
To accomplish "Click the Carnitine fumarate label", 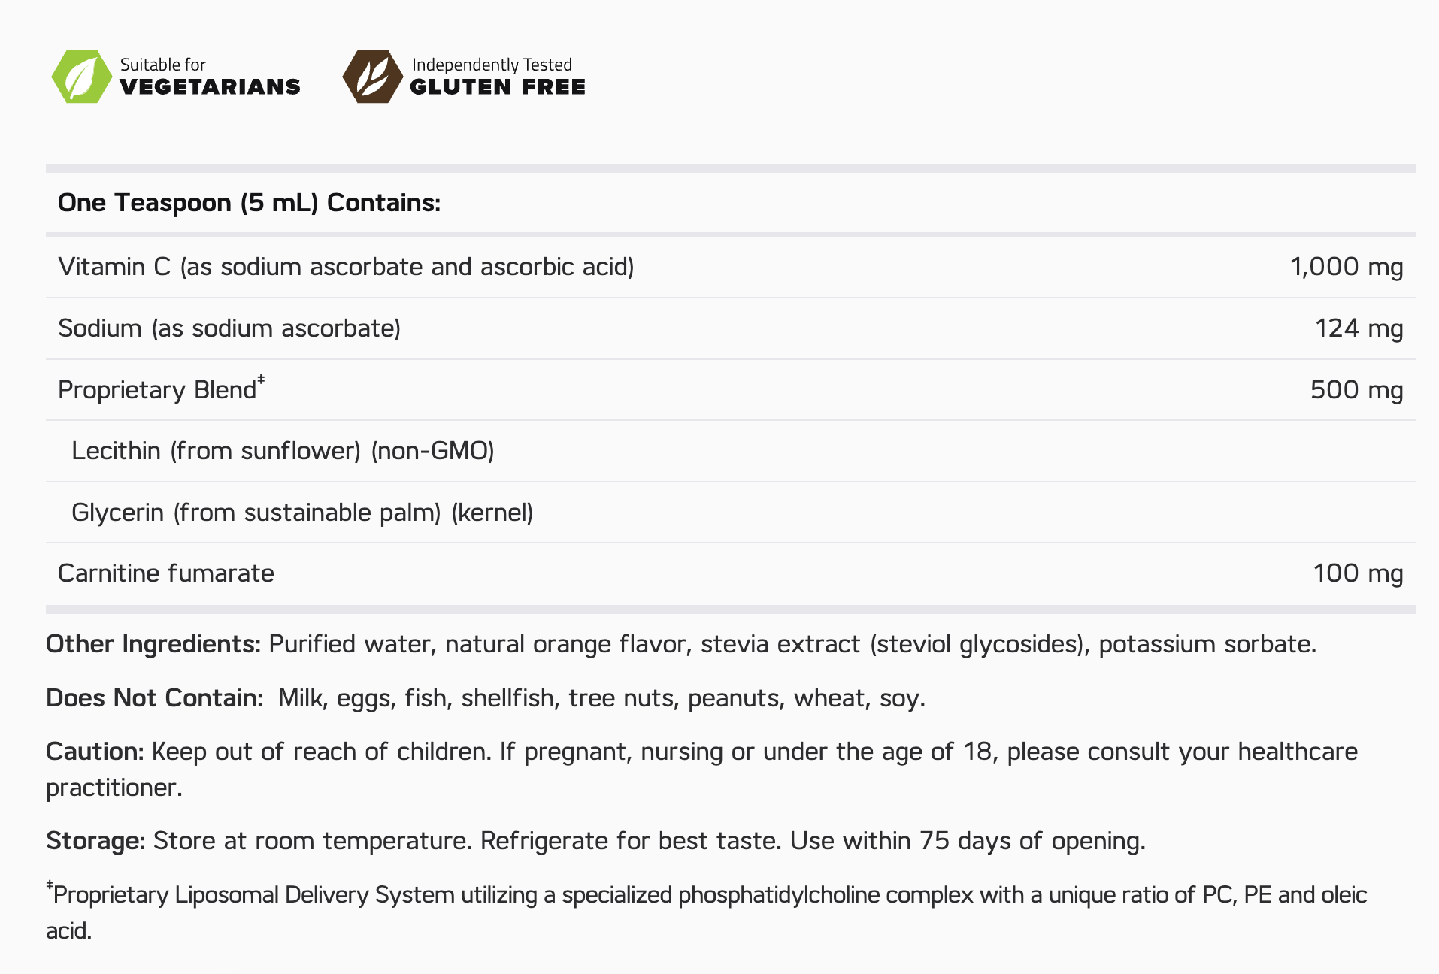I will [166, 573].
